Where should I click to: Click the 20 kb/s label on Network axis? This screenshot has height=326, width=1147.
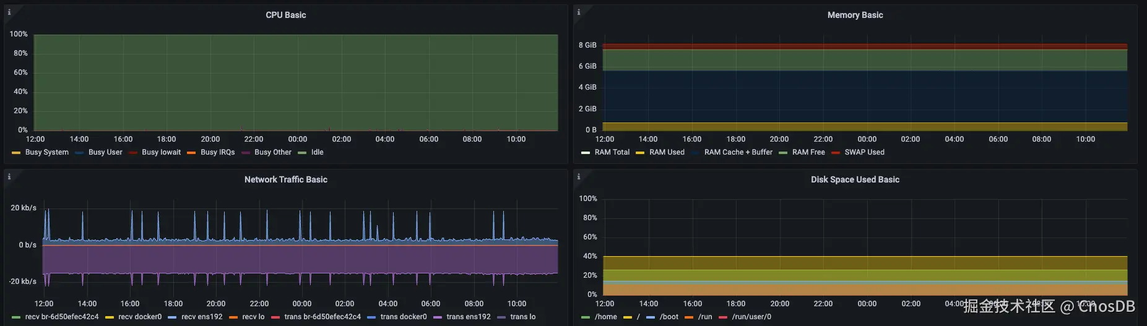click(24, 208)
